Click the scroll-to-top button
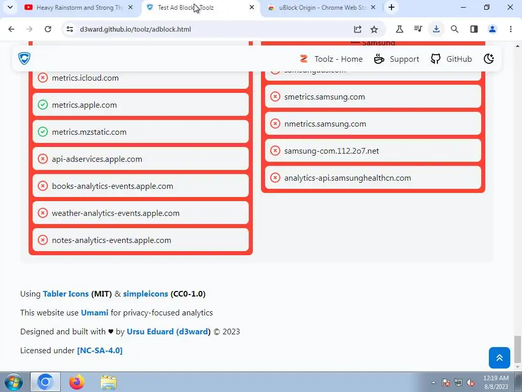 pyautogui.click(x=500, y=358)
